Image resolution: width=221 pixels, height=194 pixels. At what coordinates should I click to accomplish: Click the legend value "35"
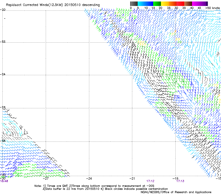pos(184,8)
